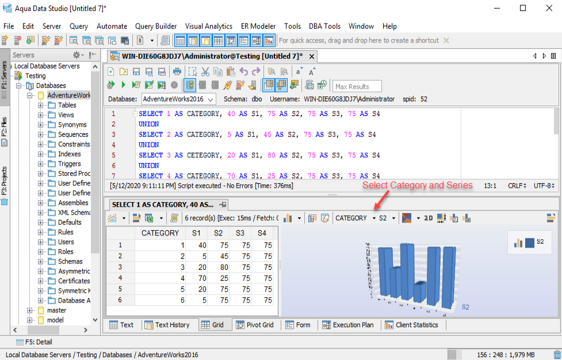This screenshot has height=360, width=562.
Task: Open the F5: Detail panel button
Action: coord(34,342)
